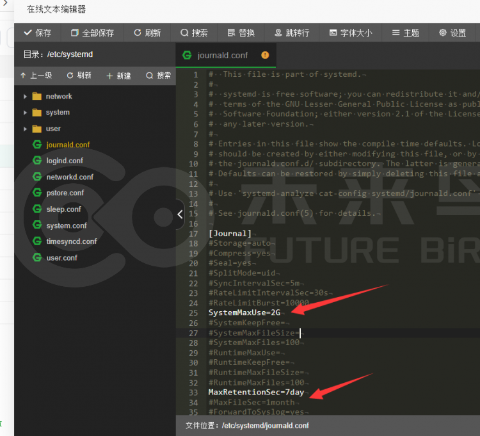Create a new file with 新建
The height and width of the screenshot is (436, 480).
118,76
